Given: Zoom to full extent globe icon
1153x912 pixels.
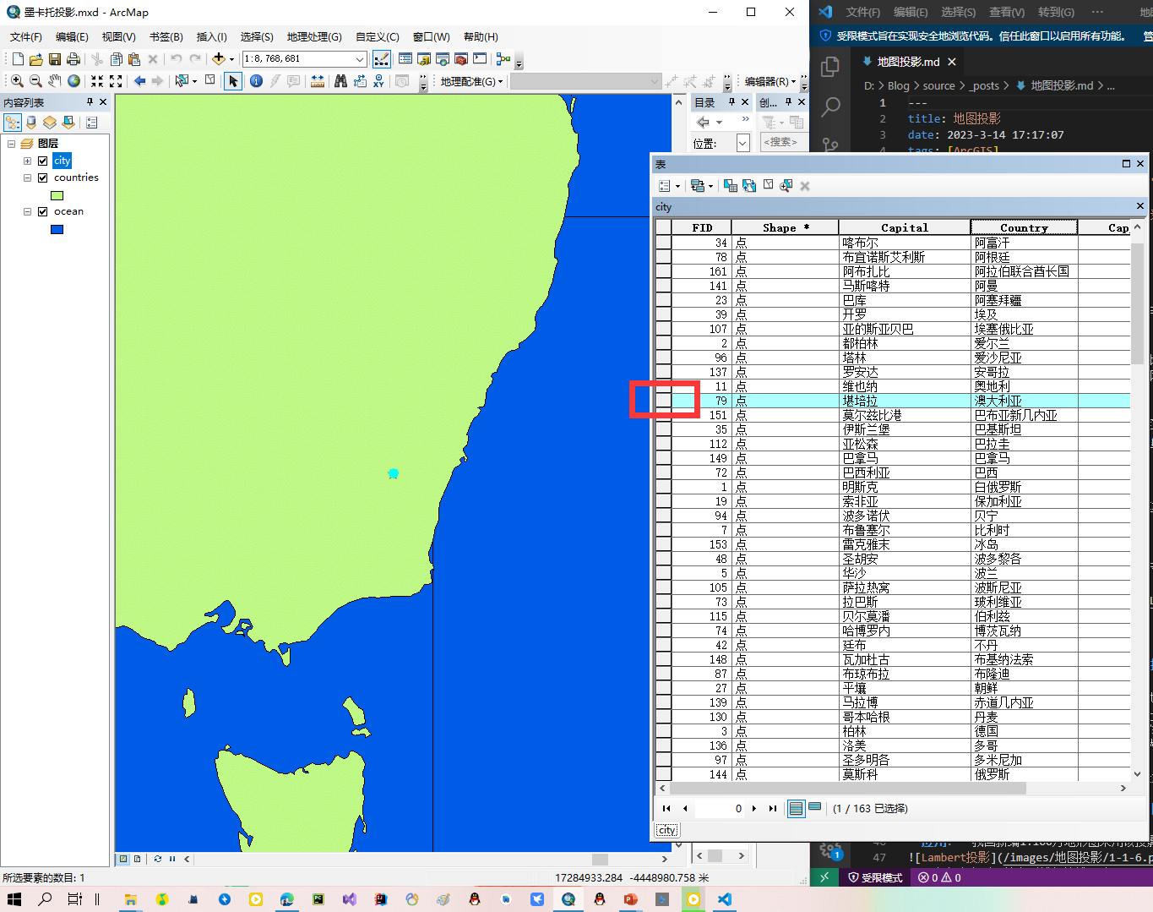Looking at the screenshot, I should (x=74, y=81).
